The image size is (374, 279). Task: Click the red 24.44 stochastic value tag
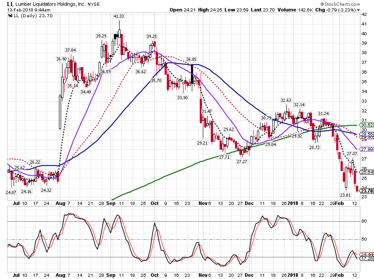[367, 254]
